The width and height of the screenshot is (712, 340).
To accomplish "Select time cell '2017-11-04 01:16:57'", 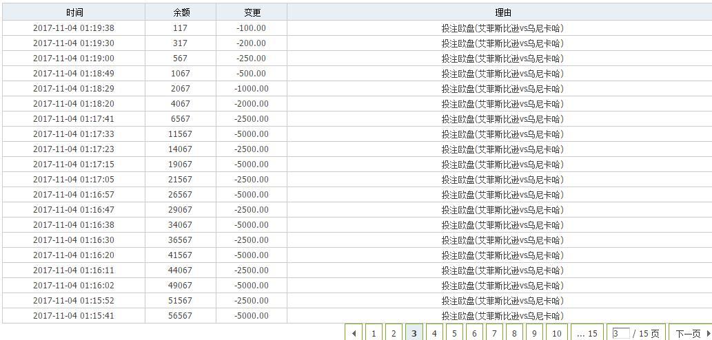I will tap(74, 195).
